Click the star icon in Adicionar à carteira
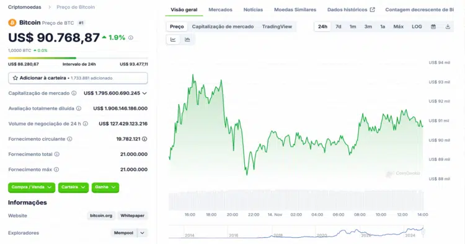Screen dimensions: 465x244 coord(15,78)
